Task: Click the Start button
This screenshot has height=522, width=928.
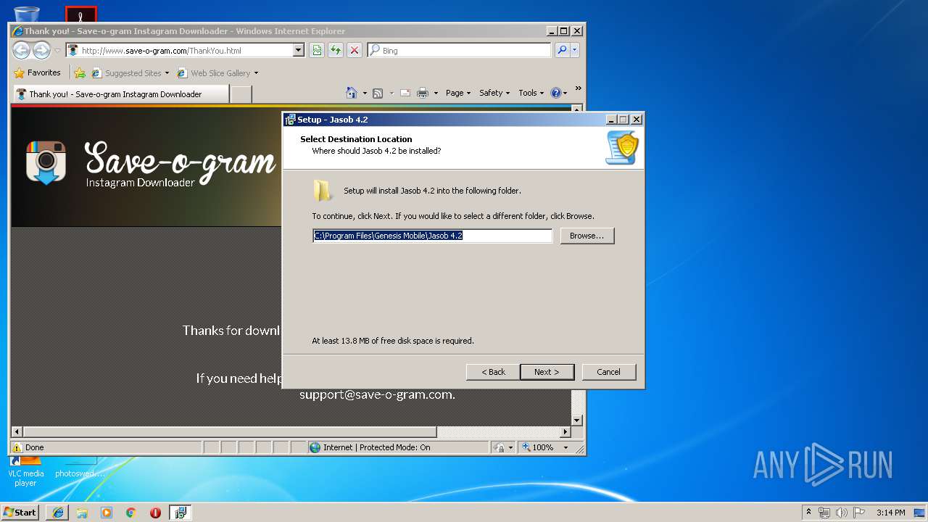Action: (x=20, y=513)
